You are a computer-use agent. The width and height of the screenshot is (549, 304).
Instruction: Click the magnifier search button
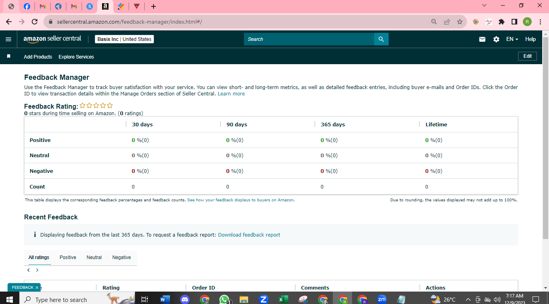pos(381,39)
